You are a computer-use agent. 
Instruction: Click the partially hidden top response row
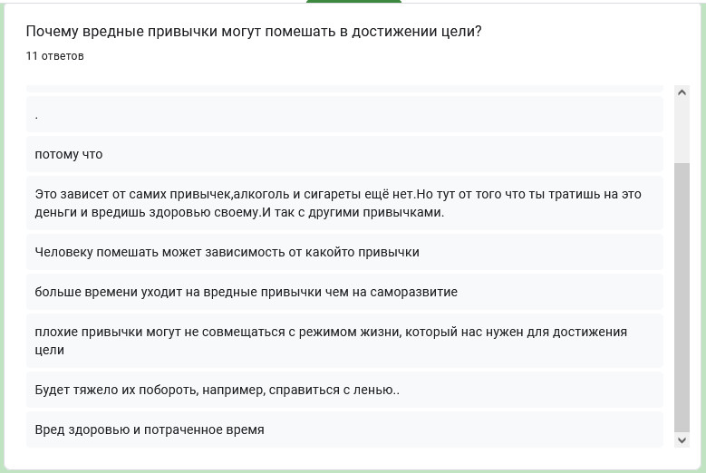tap(344, 89)
